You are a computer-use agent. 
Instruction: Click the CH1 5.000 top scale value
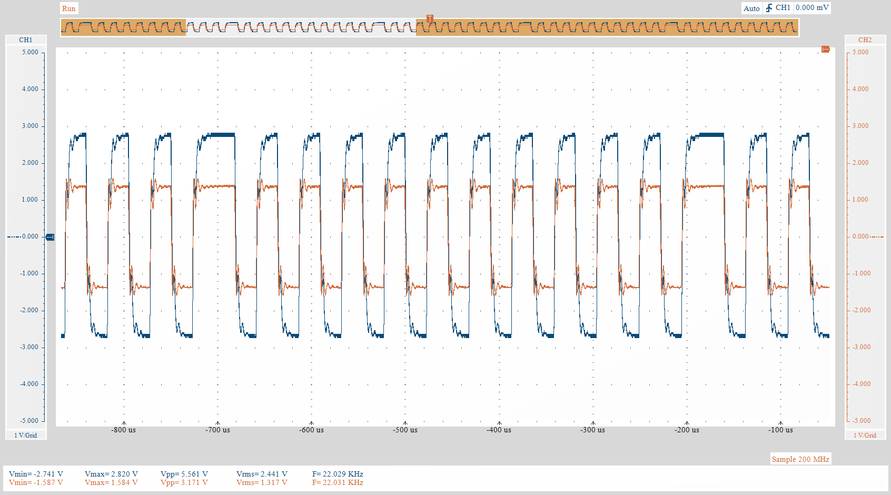[30, 52]
